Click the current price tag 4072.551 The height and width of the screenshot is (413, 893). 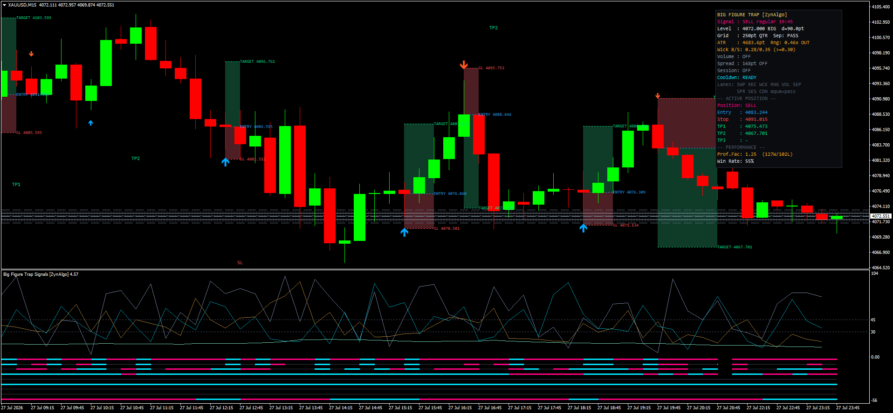(x=881, y=216)
